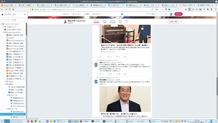
Task: Click the Follow (フォローする) button
Action: click(x=173, y=22)
